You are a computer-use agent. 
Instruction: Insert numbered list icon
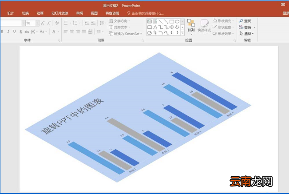point(75,23)
